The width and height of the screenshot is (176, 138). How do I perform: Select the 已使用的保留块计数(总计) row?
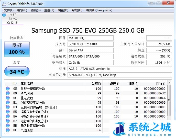click(86, 107)
